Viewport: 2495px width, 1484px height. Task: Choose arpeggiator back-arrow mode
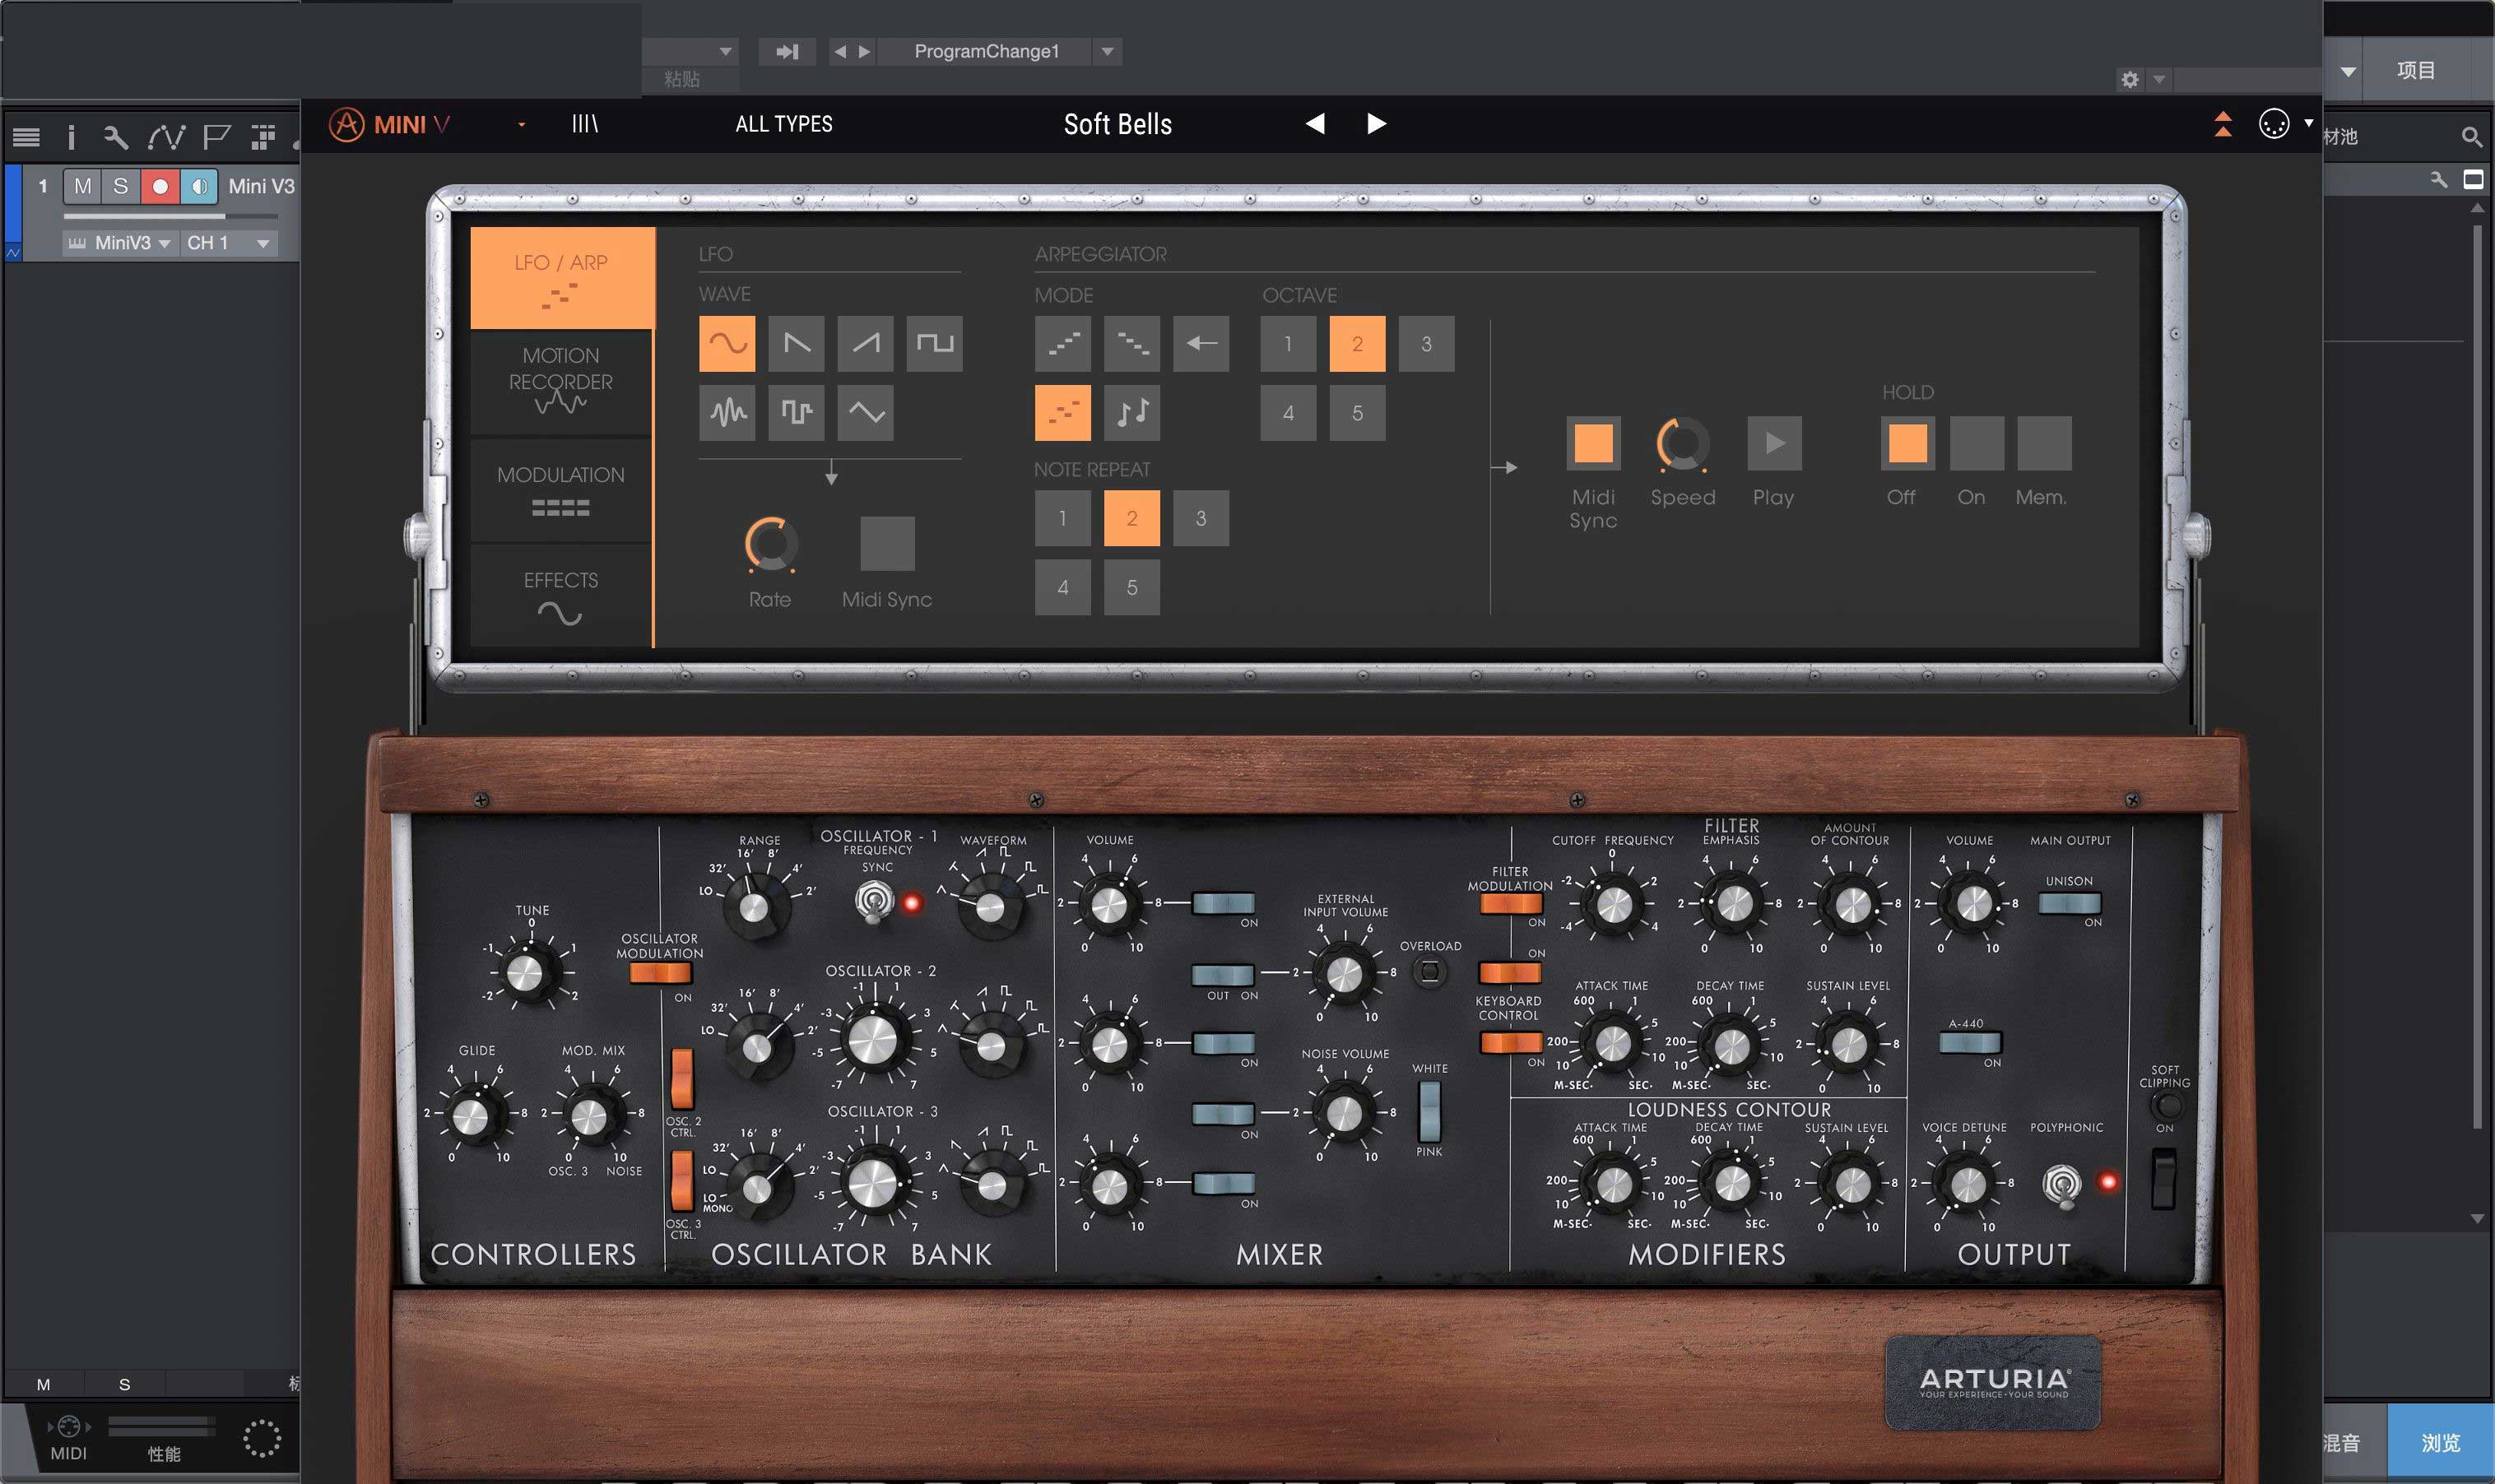tap(1201, 343)
